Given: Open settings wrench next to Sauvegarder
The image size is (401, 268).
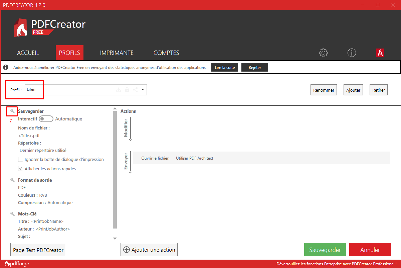Looking at the screenshot, I should 12,111.
